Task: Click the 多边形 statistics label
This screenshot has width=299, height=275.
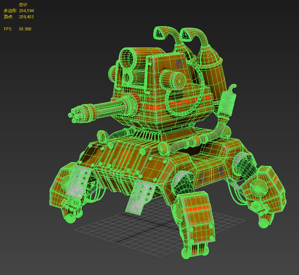Action: [10, 11]
